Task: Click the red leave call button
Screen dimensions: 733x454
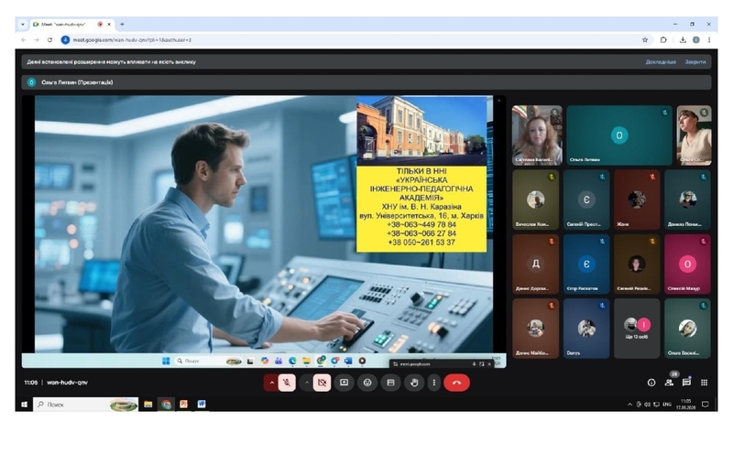Action: coord(456,383)
